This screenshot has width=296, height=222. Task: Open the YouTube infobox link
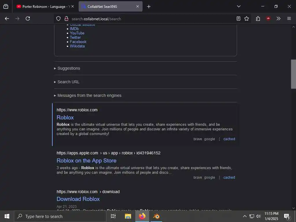point(77,33)
